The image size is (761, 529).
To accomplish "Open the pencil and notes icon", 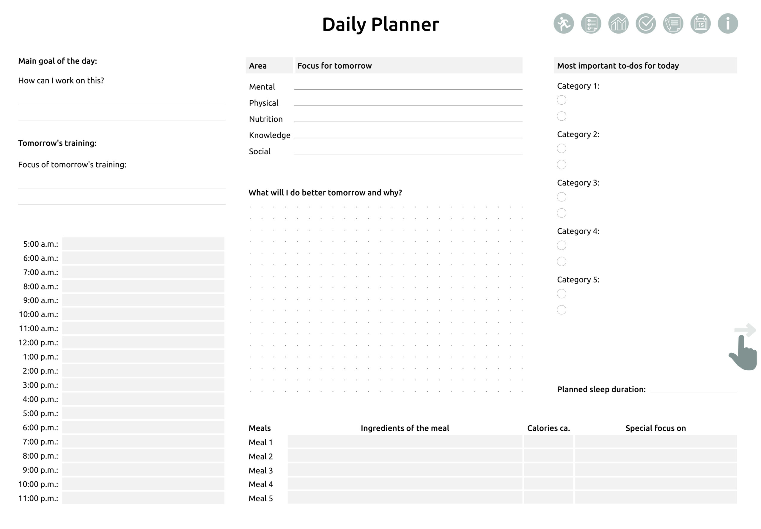I will (x=673, y=23).
